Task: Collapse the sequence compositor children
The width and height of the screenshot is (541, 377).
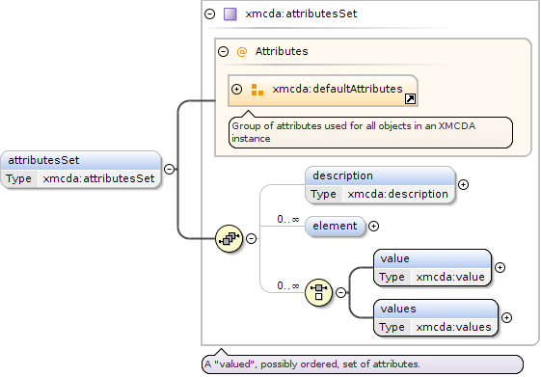Action: coord(251,238)
